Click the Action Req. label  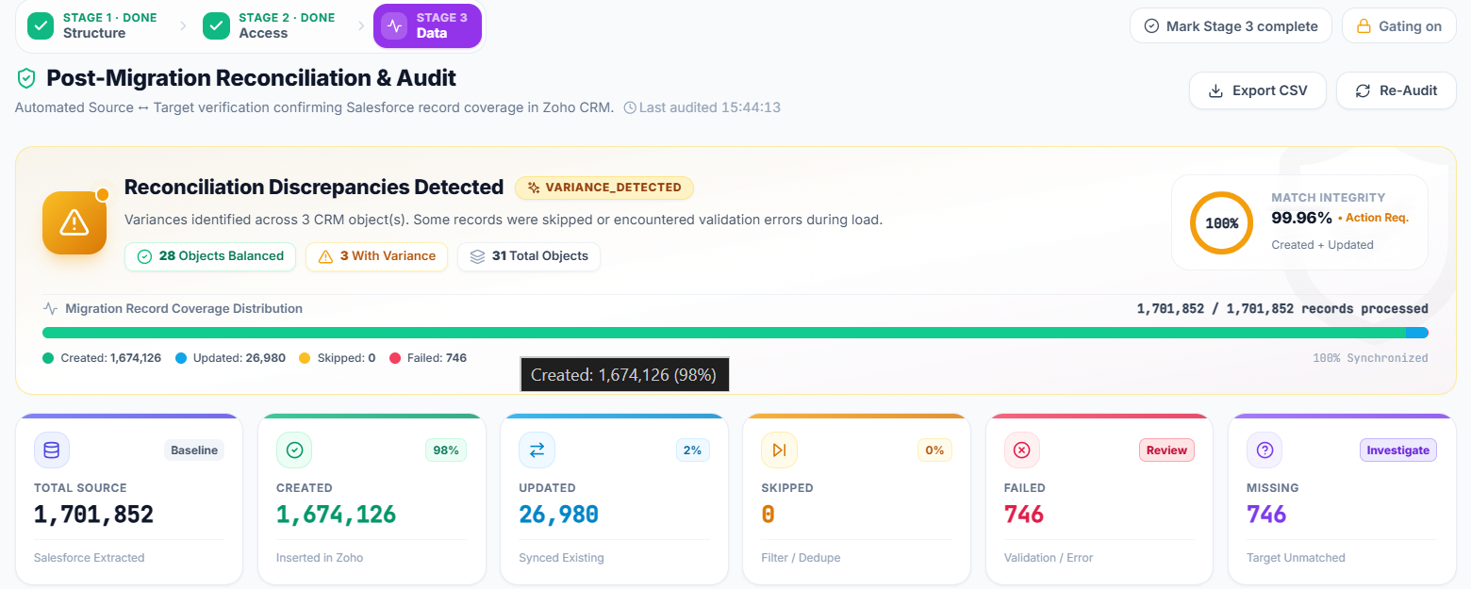click(1376, 218)
